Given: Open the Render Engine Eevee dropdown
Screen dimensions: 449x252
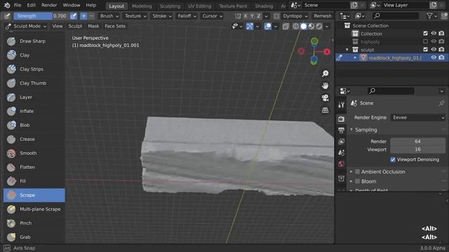Looking at the screenshot, I should [x=418, y=118].
